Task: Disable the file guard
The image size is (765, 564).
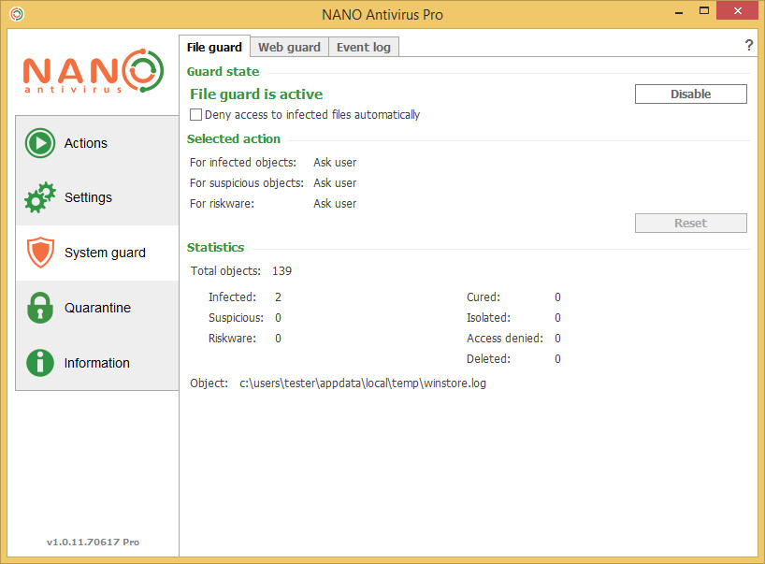Action: pos(690,94)
